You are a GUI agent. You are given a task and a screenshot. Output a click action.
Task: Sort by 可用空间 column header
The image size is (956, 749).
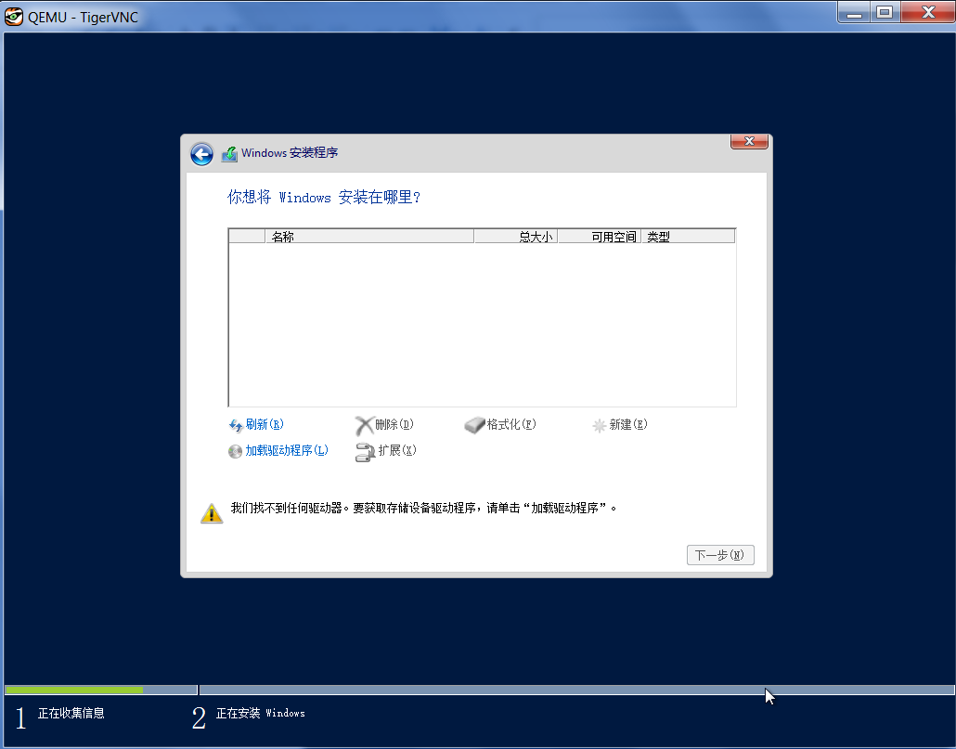(x=600, y=237)
